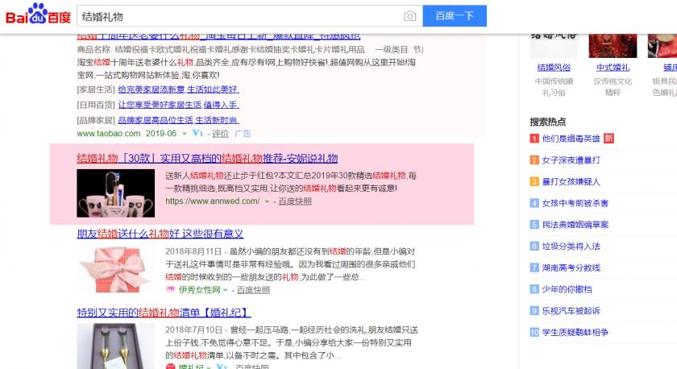
Task: Click the pink gift box thumbnail
Action: 115,270
